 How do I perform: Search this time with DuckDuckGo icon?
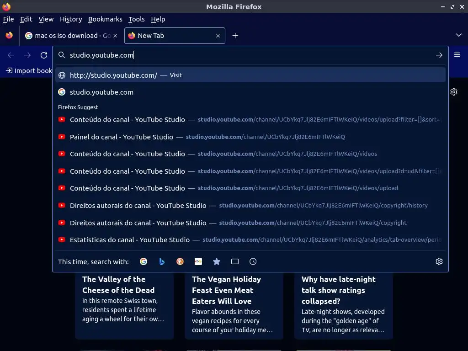pyautogui.click(x=180, y=262)
